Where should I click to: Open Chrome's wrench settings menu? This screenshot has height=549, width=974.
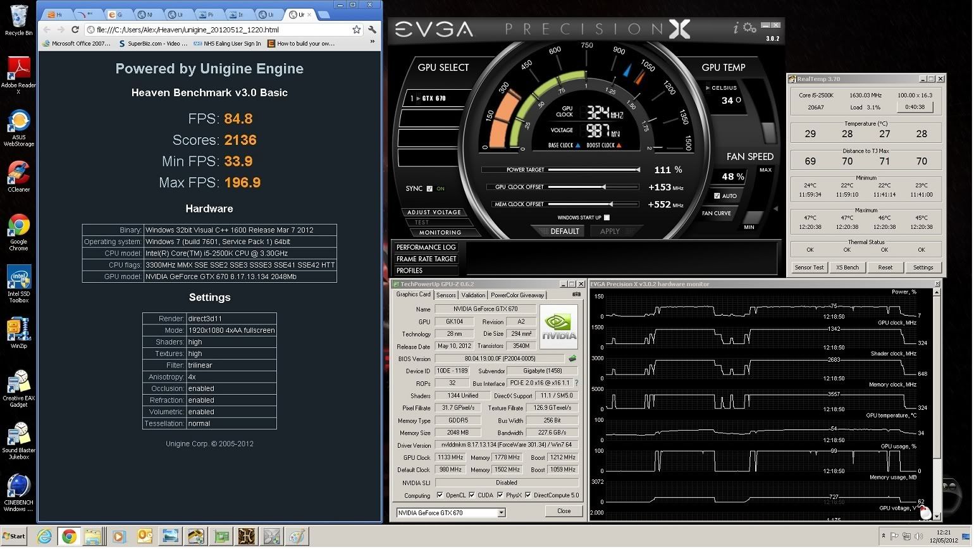[x=372, y=30]
